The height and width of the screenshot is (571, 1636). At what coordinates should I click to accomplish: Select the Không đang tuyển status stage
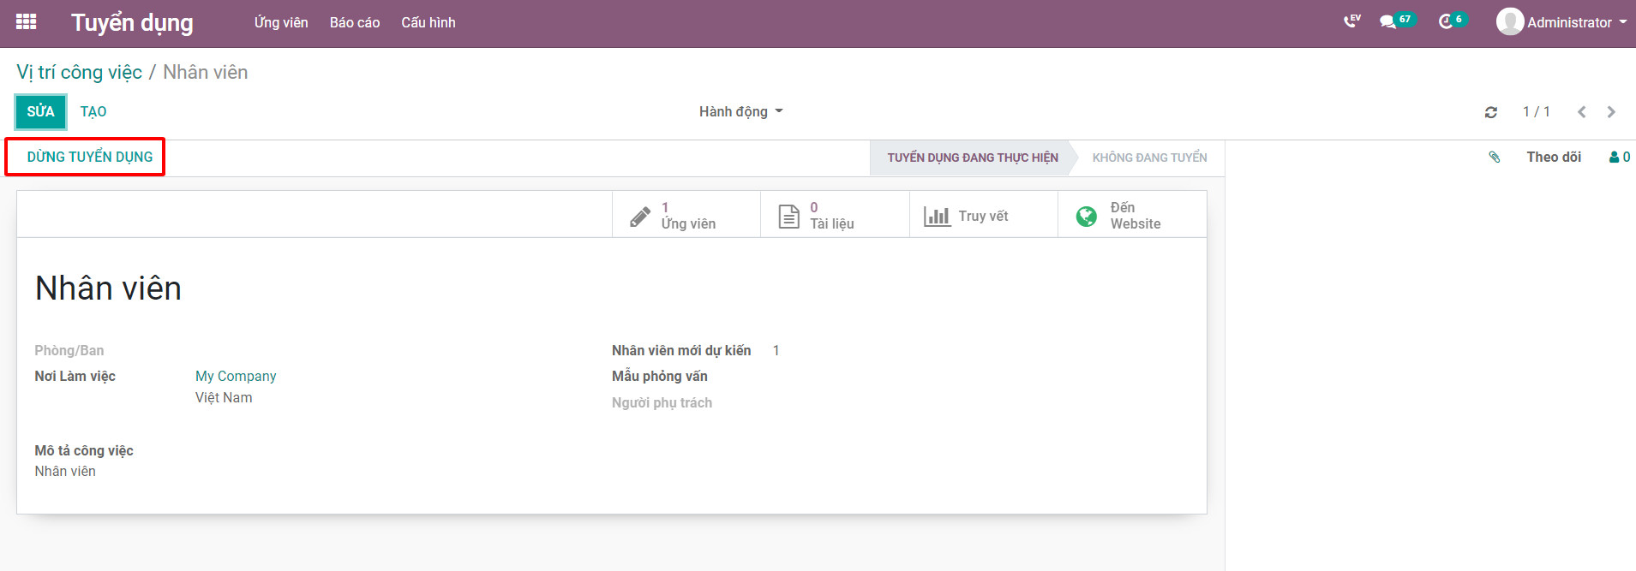point(1149,158)
